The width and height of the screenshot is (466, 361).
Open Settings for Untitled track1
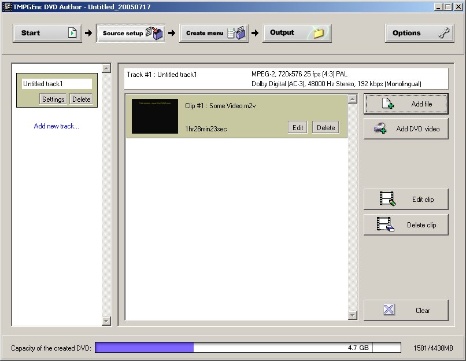[53, 99]
